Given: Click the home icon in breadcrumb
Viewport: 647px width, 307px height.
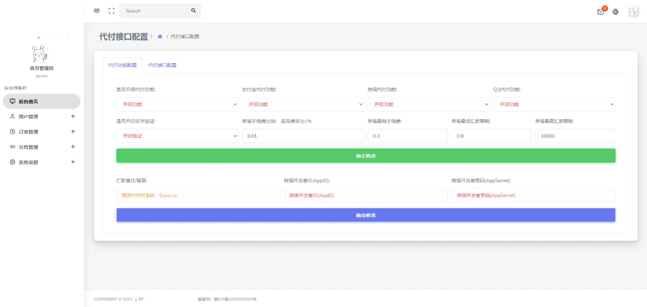Looking at the screenshot, I should [160, 37].
